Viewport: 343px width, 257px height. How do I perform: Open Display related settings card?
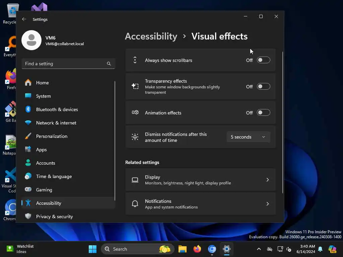coord(200,180)
